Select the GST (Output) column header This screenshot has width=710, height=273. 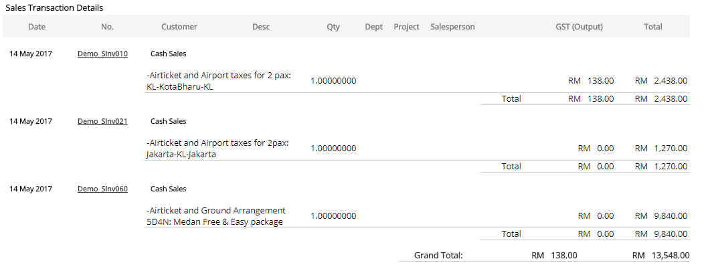pos(579,27)
